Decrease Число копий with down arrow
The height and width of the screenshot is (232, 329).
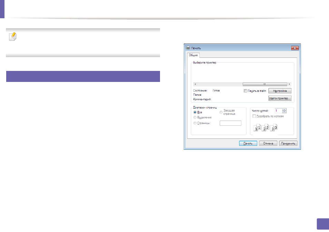[284, 112]
